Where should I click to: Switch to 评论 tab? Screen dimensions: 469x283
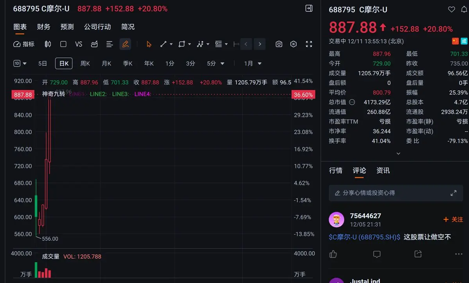point(360,170)
